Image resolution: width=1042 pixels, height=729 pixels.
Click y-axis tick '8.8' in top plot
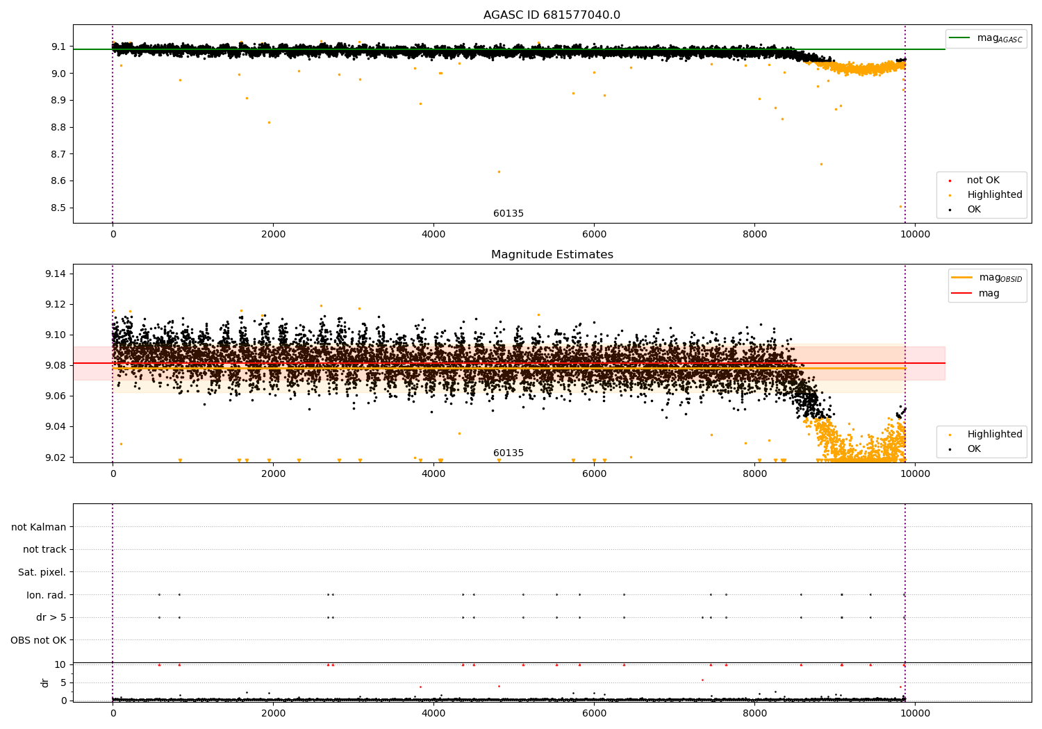click(x=58, y=128)
